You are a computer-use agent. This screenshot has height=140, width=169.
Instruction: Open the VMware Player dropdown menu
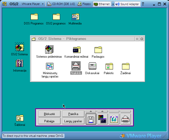pos(32,4)
